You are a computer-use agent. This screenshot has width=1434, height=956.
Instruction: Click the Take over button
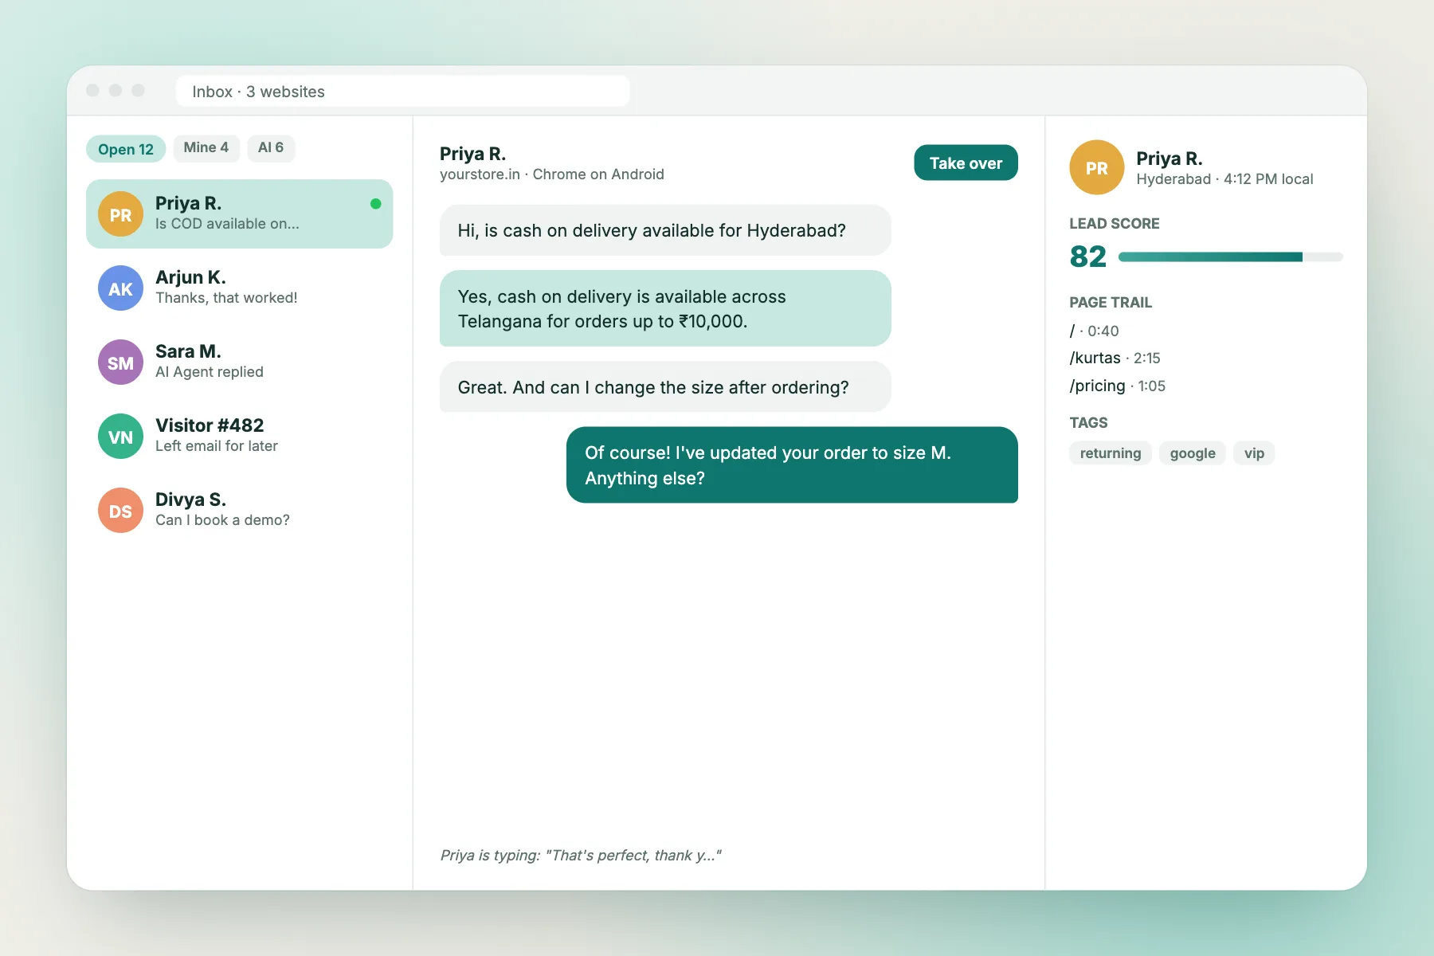pos(966,163)
